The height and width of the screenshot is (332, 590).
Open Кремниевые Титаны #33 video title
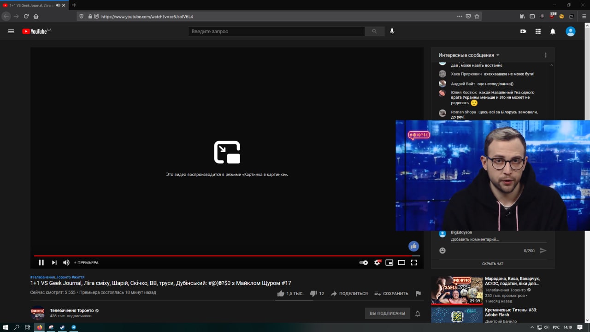point(511,312)
